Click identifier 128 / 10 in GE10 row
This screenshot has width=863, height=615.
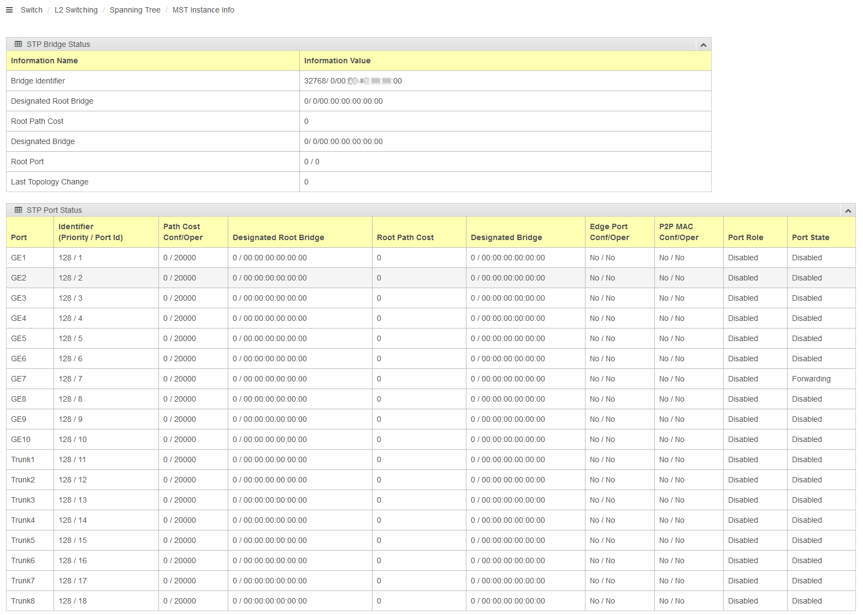pos(73,439)
